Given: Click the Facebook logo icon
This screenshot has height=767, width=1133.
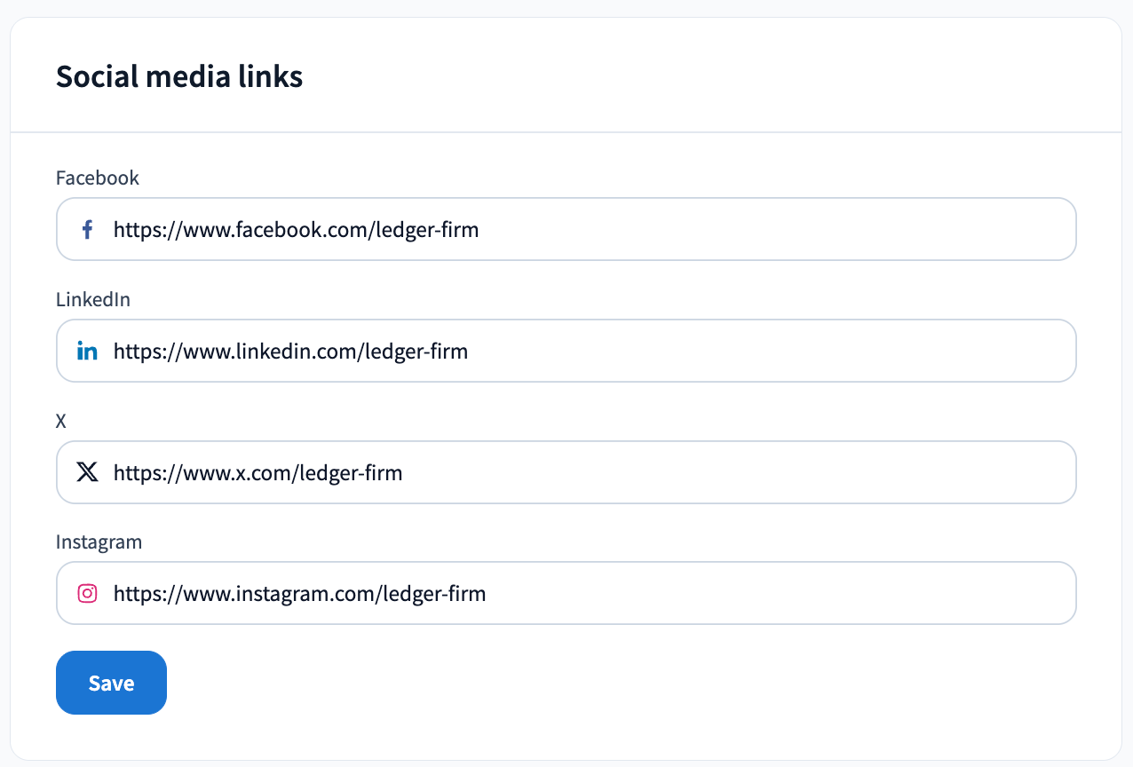Looking at the screenshot, I should [x=87, y=230].
